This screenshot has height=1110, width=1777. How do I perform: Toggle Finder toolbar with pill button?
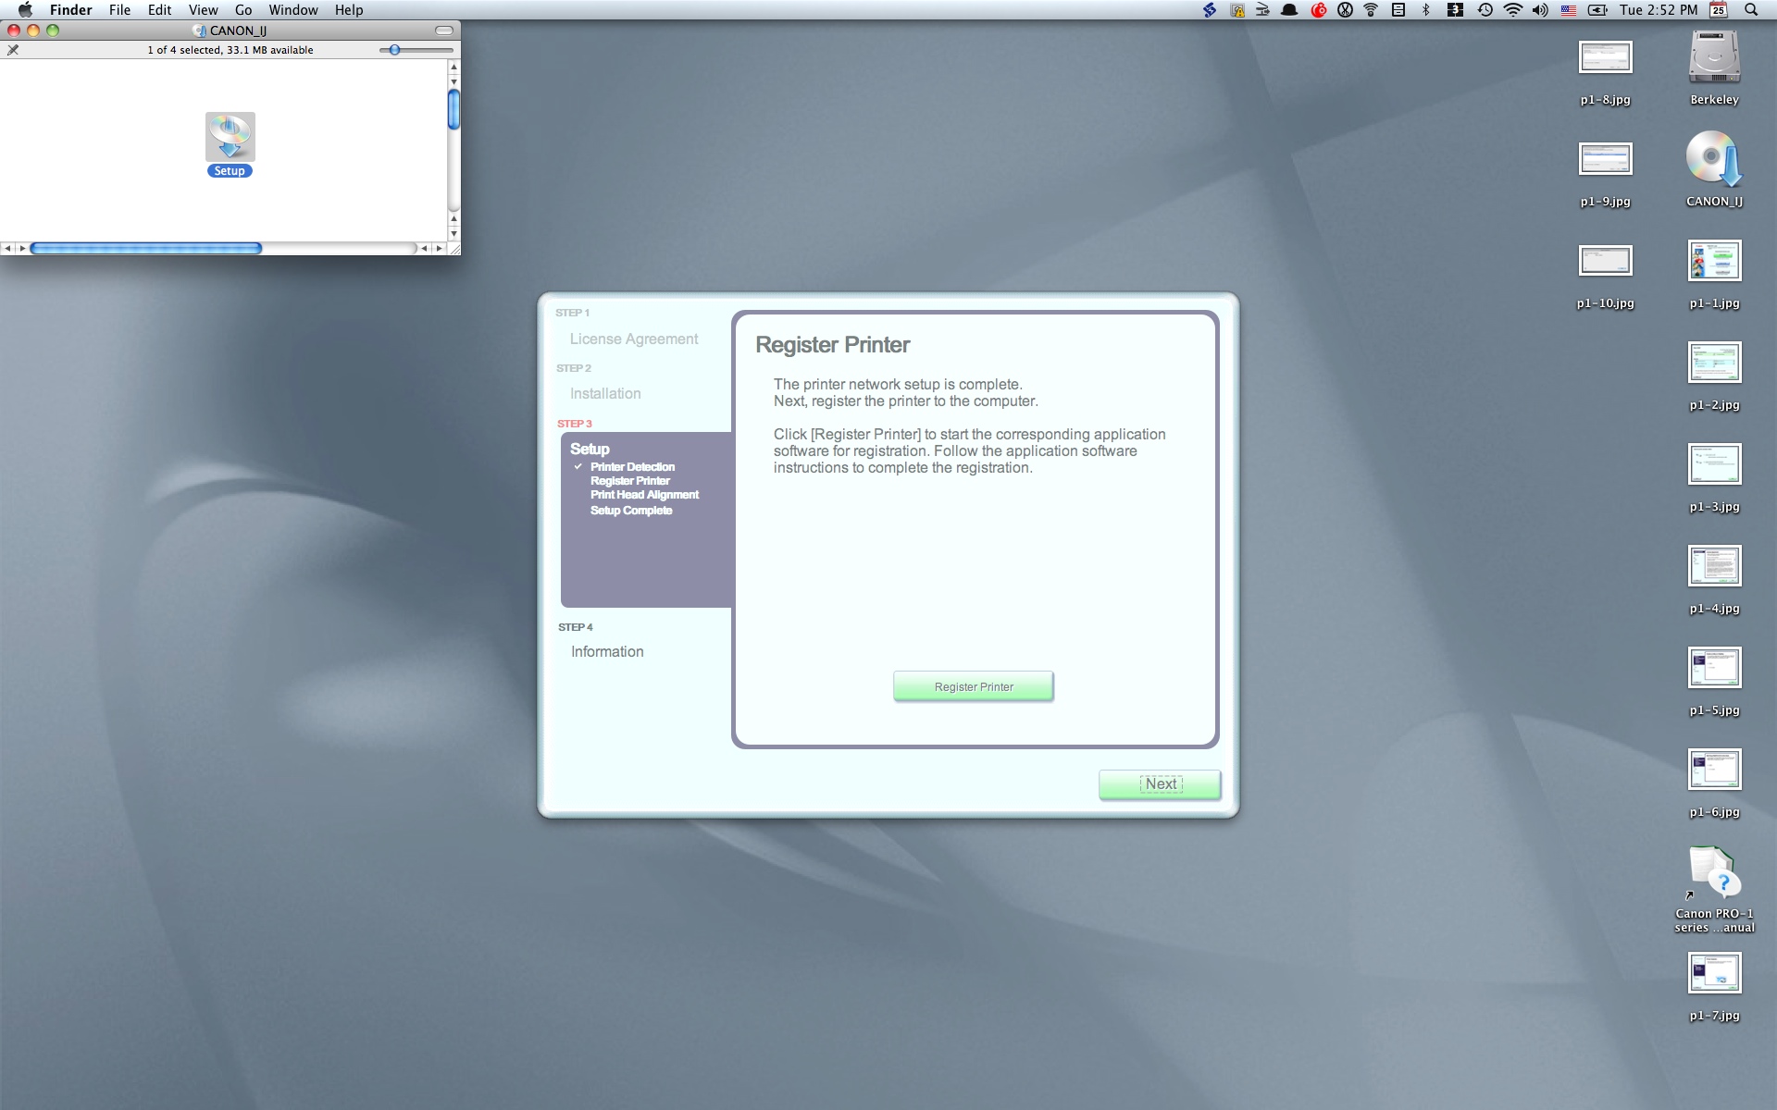tap(444, 31)
